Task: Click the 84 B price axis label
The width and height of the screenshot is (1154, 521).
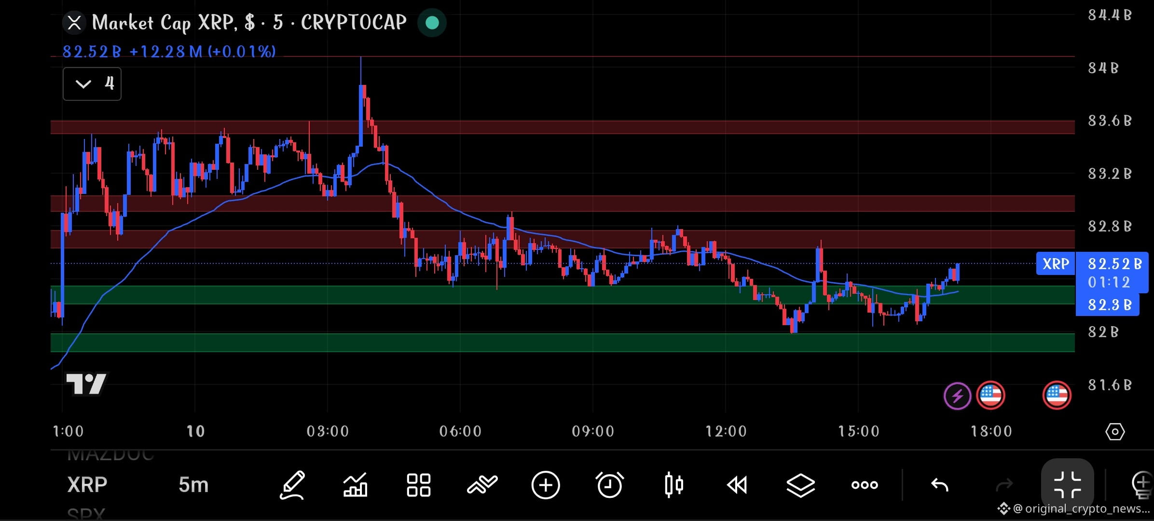Action: point(1103,68)
